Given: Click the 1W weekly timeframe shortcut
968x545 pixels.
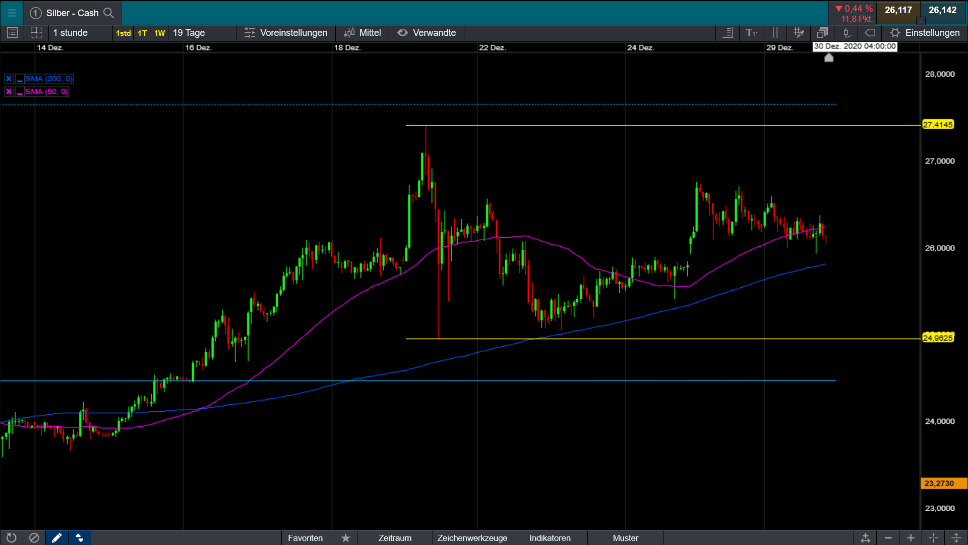Looking at the screenshot, I should pyautogui.click(x=159, y=33).
